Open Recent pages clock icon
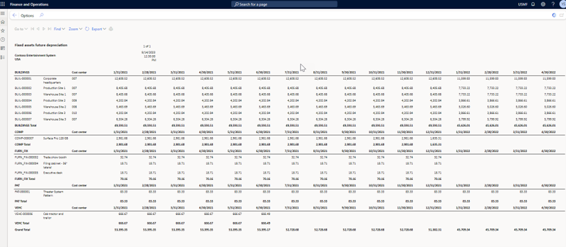The height and width of the screenshot is (247, 566). coord(2,39)
